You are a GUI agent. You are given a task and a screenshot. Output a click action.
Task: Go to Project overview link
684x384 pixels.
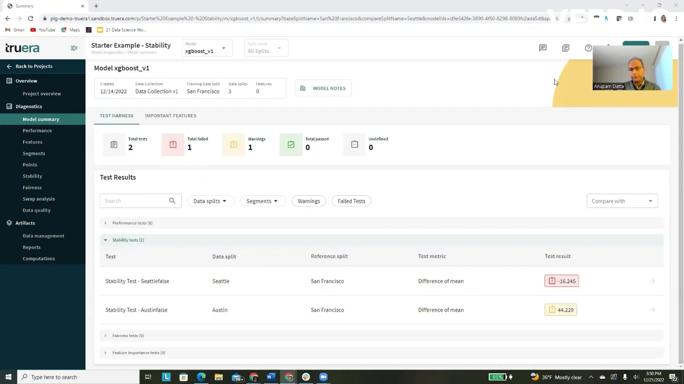pos(42,94)
